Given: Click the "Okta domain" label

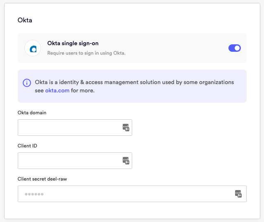Looking at the screenshot, I should 32,113.
